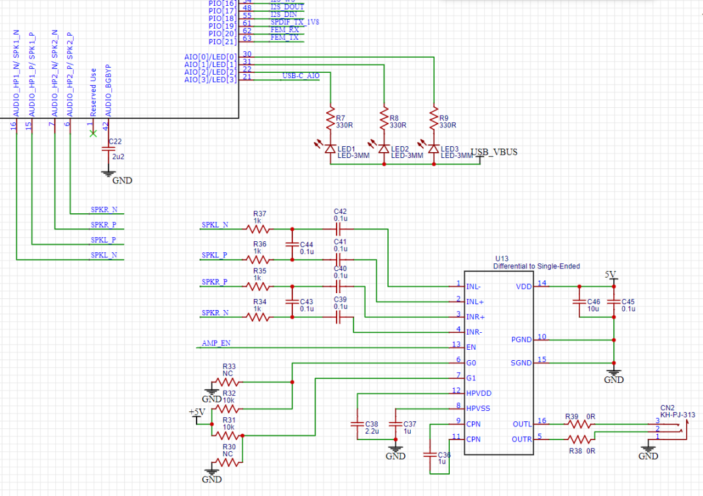This screenshot has height=496, width=703.
Task: Click the CN2 KH-PJ-313 jack connector
Action: [x=671, y=430]
